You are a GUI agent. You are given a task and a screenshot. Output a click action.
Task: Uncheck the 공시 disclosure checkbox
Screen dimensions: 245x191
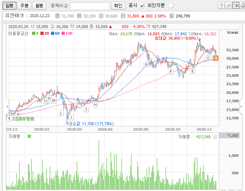(x=142, y=6)
